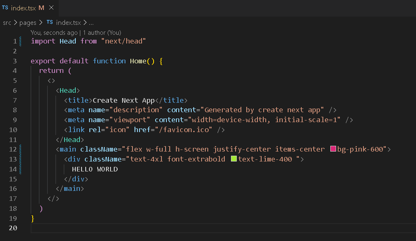Screen dimensions: 416x241
Task: Click the "You, seconds ago" code lens
Action: 54,32
